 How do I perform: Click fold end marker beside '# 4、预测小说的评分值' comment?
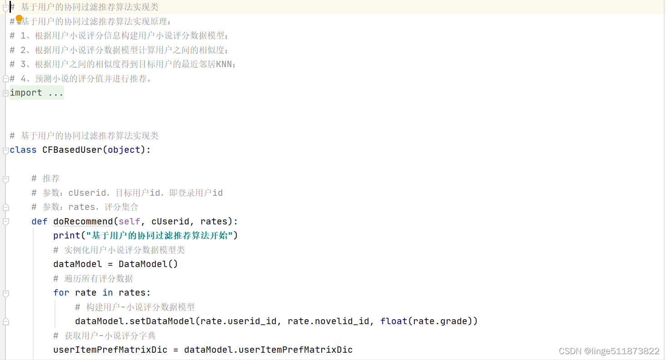(x=5, y=78)
